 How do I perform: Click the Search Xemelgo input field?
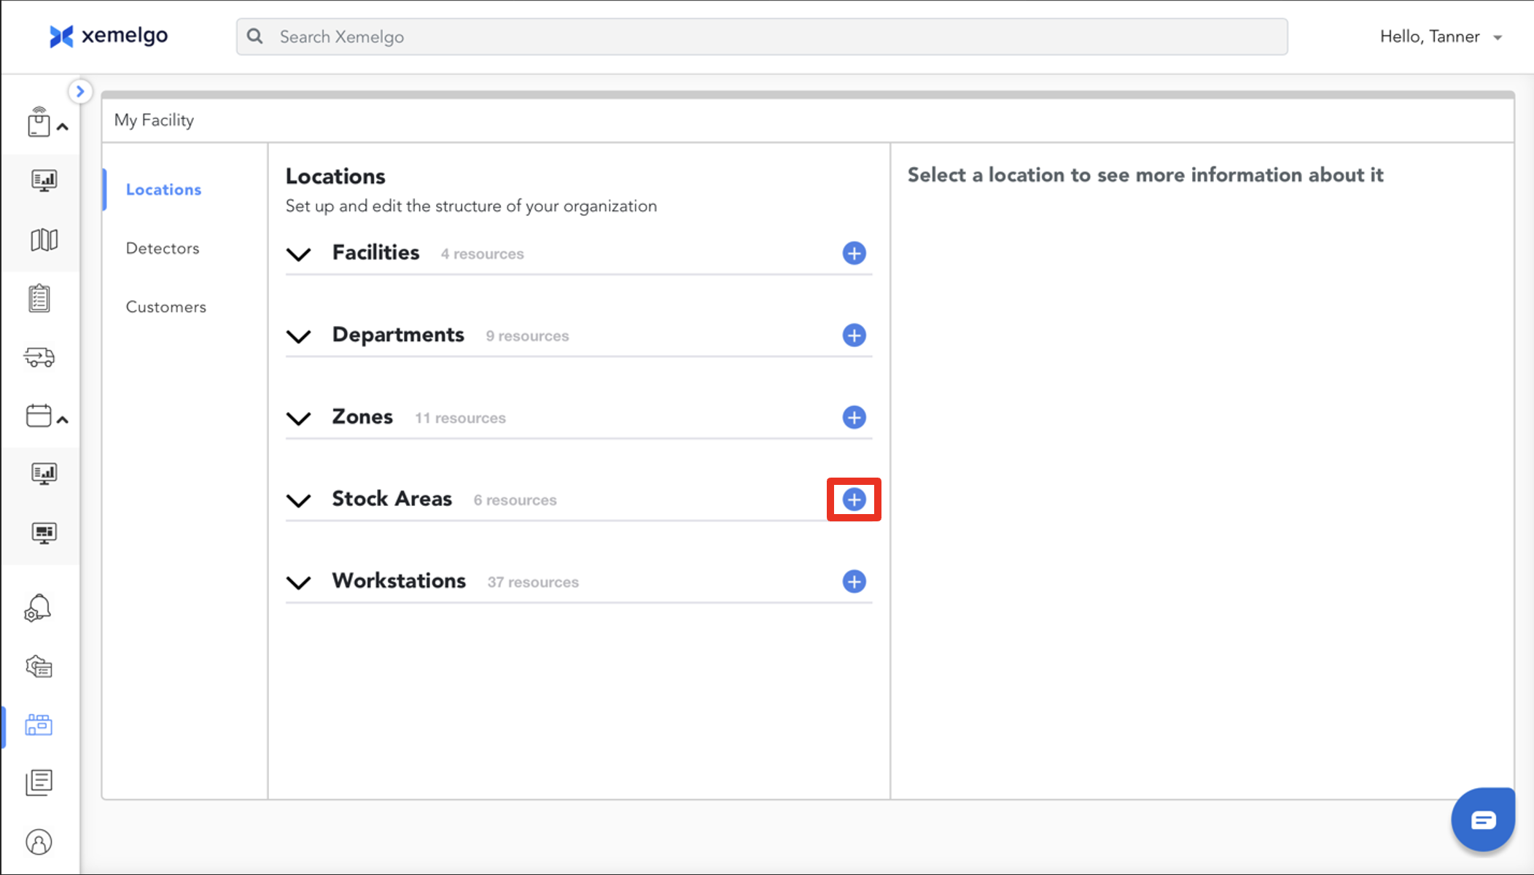point(761,36)
